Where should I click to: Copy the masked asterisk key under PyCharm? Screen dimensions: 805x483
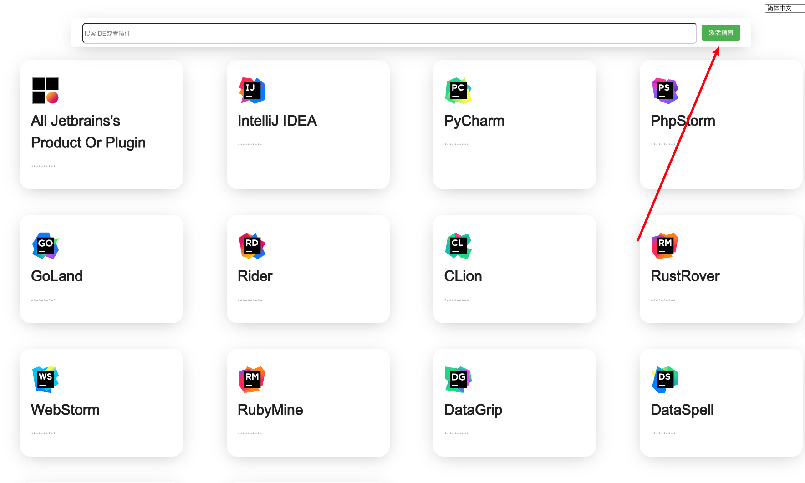pyautogui.click(x=457, y=145)
